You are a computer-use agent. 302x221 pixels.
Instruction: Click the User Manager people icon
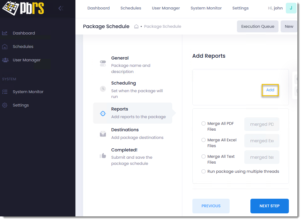pyautogui.click(x=5, y=60)
